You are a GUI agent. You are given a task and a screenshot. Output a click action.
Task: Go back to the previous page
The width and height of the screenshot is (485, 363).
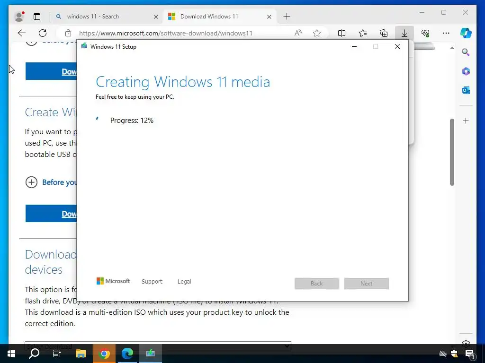coord(22,33)
